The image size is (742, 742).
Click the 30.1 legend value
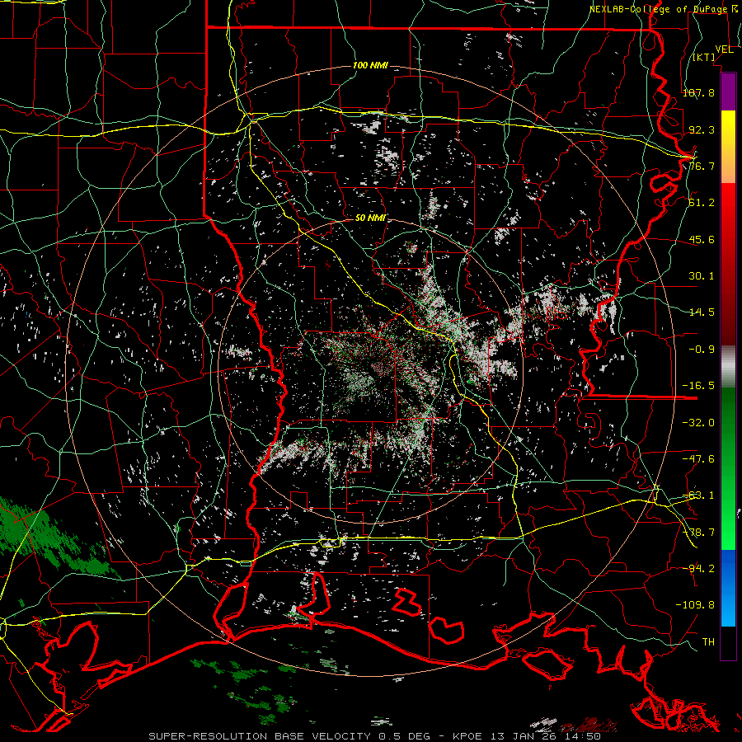pos(702,276)
